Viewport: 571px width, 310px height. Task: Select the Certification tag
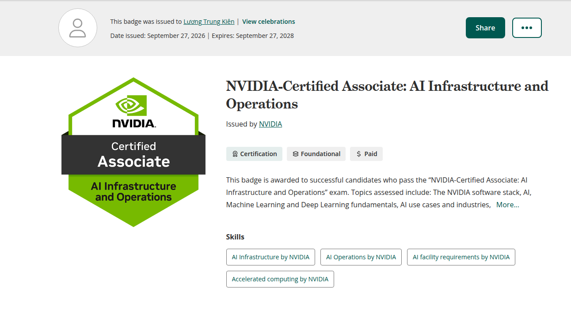254,154
